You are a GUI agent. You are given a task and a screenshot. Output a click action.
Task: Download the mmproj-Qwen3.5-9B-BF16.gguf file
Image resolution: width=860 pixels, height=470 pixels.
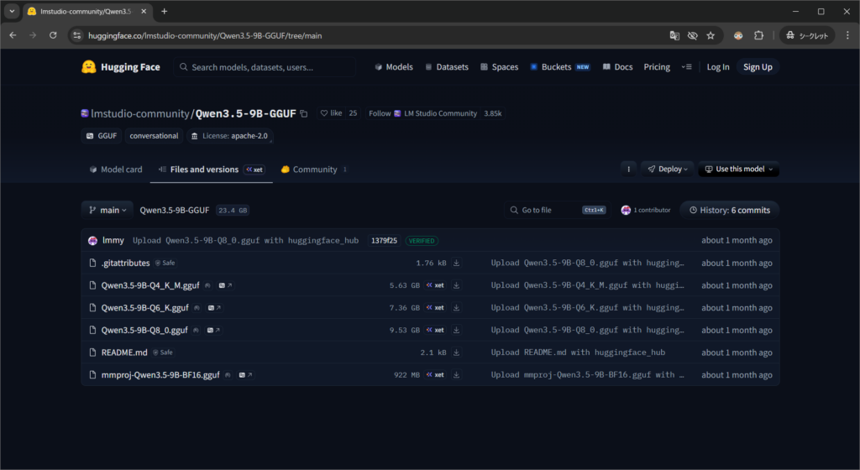pos(456,375)
